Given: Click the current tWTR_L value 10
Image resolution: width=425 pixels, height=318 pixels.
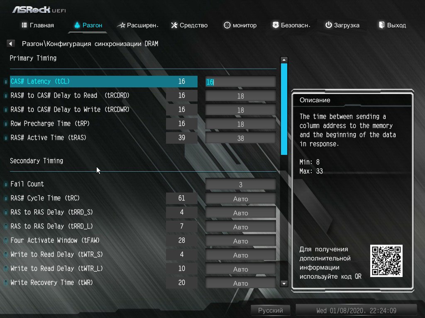Looking at the screenshot, I should click(182, 268).
